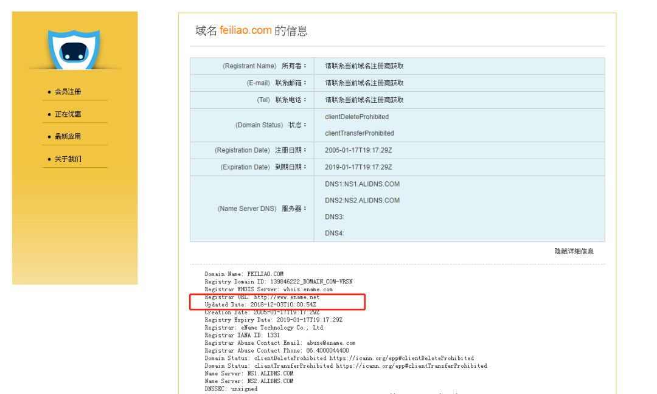Click the orange feiliao.com domain in heading
This screenshot has height=394, width=657.
point(246,30)
